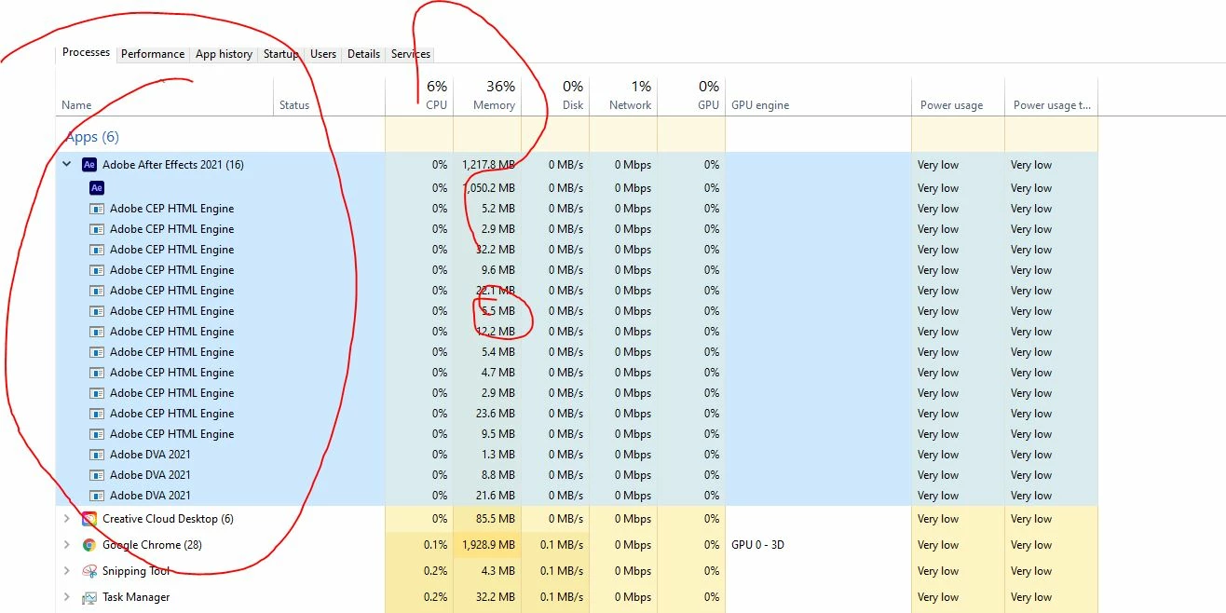Click the Creative Cloud Desktop icon

click(x=89, y=519)
